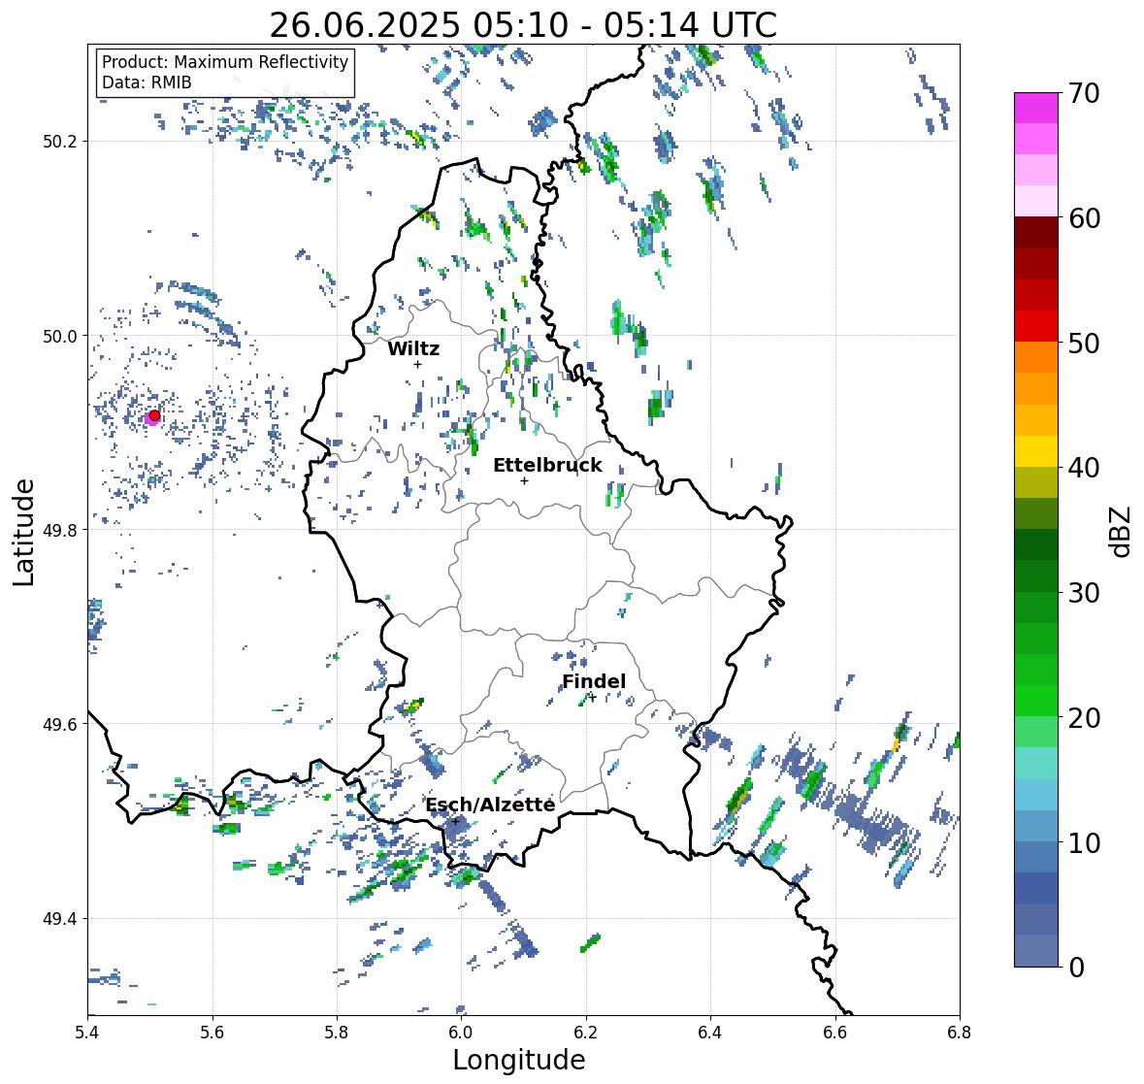Click the Esch/Alzette city label

[x=490, y=805]
